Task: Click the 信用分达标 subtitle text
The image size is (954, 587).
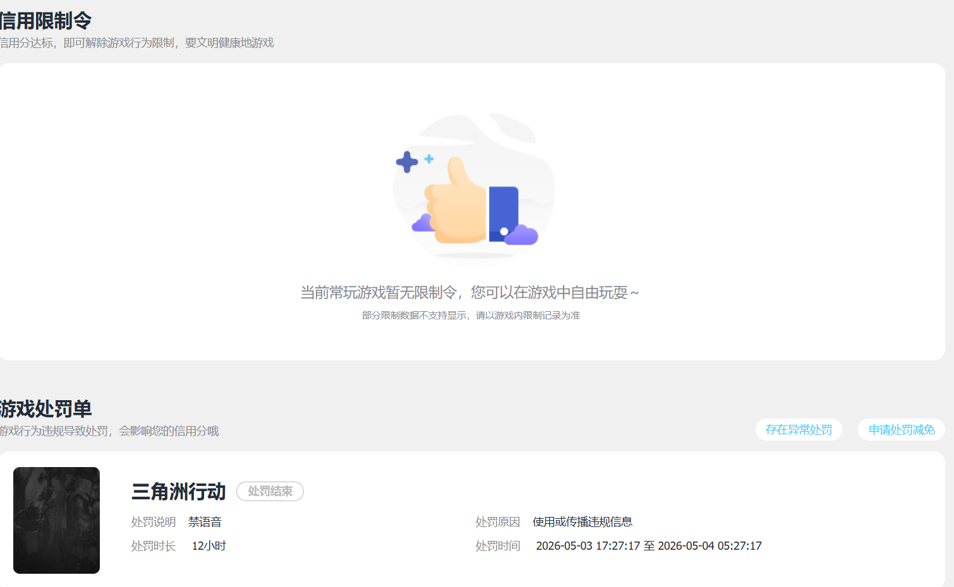Action: [136, 43]
